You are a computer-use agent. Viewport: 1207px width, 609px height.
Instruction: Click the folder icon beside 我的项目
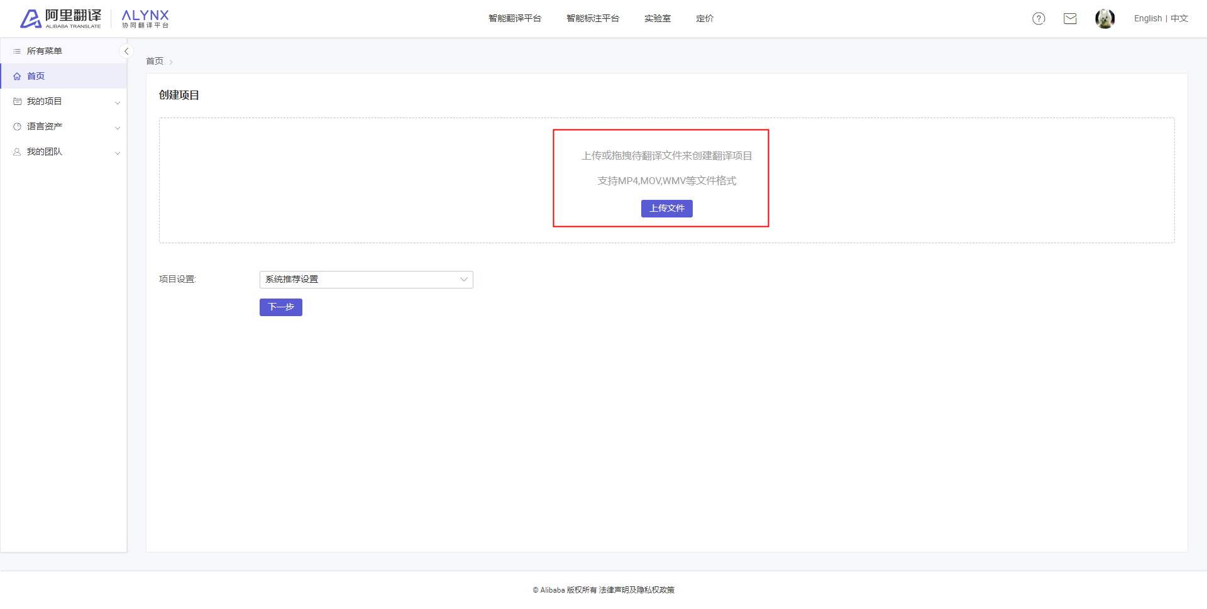[x=17, y=101]
